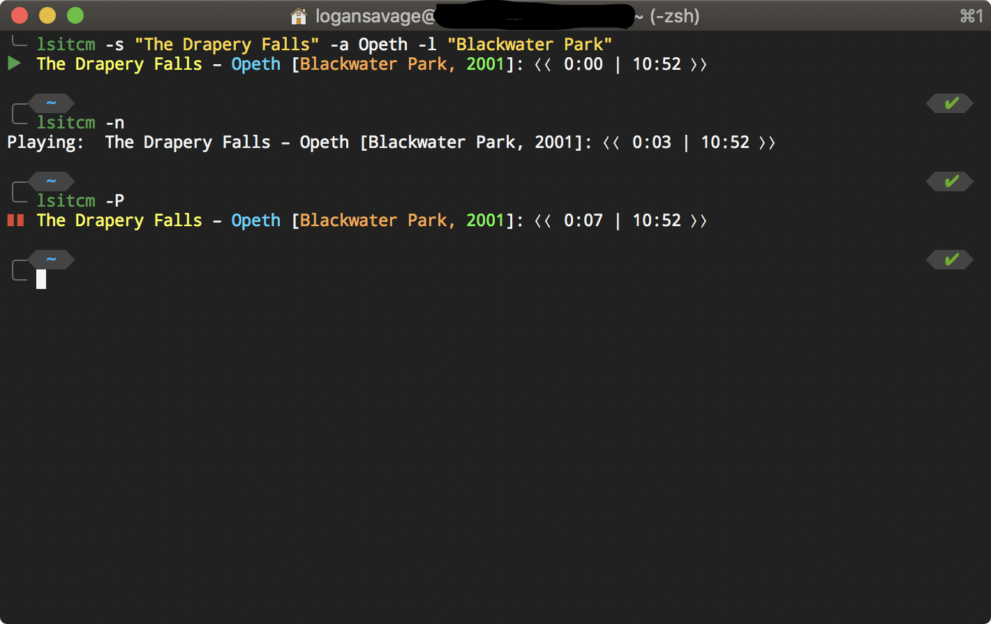Screen dimensions: 991x624
Task: Click blue "Opeth" in the paused status line
Action: (256, 221)
